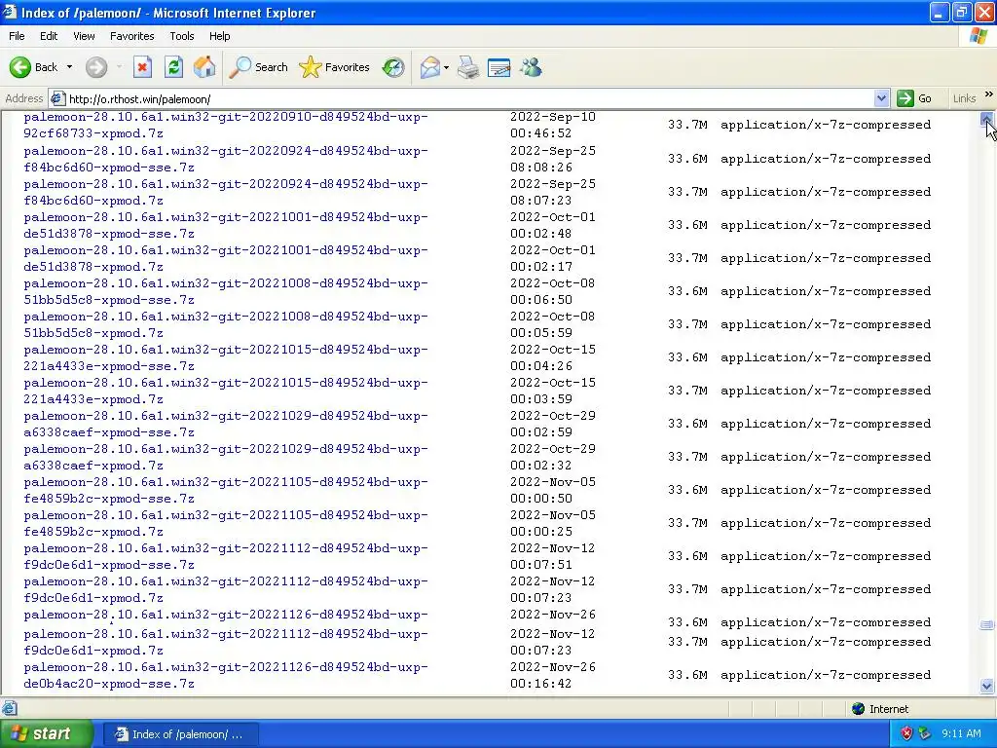This screenshot has width=997, height=748.
Task: Open the Favorites menu
Action: 131,36
